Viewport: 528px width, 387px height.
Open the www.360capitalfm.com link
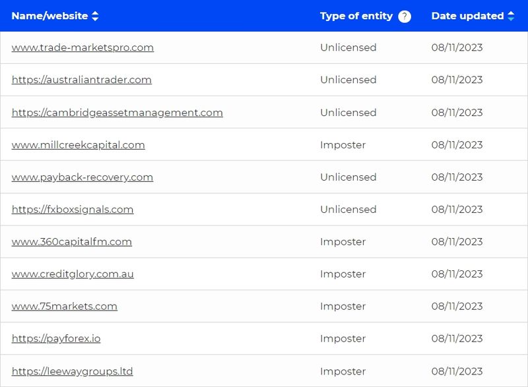coord(72,242)
